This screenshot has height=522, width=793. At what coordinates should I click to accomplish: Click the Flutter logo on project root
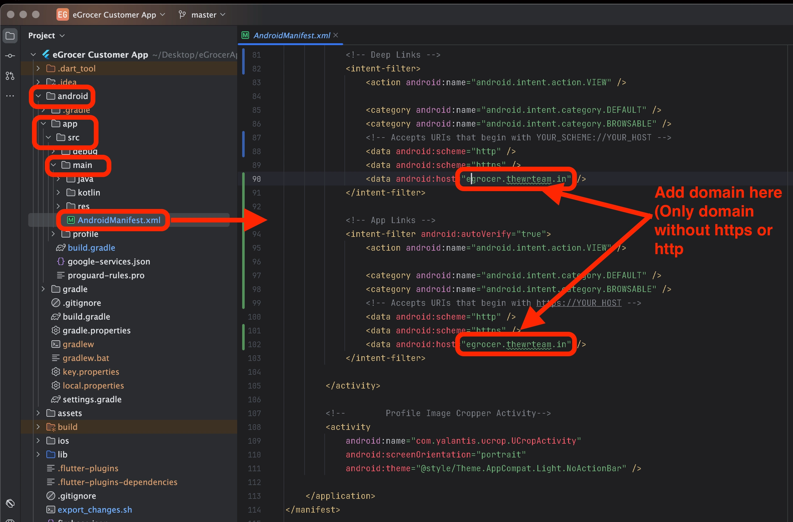point(46,54)
